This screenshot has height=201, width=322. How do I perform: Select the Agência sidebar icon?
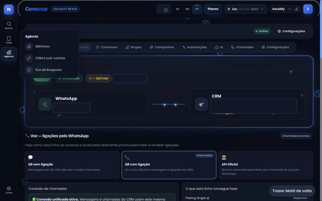coord(9,54)
